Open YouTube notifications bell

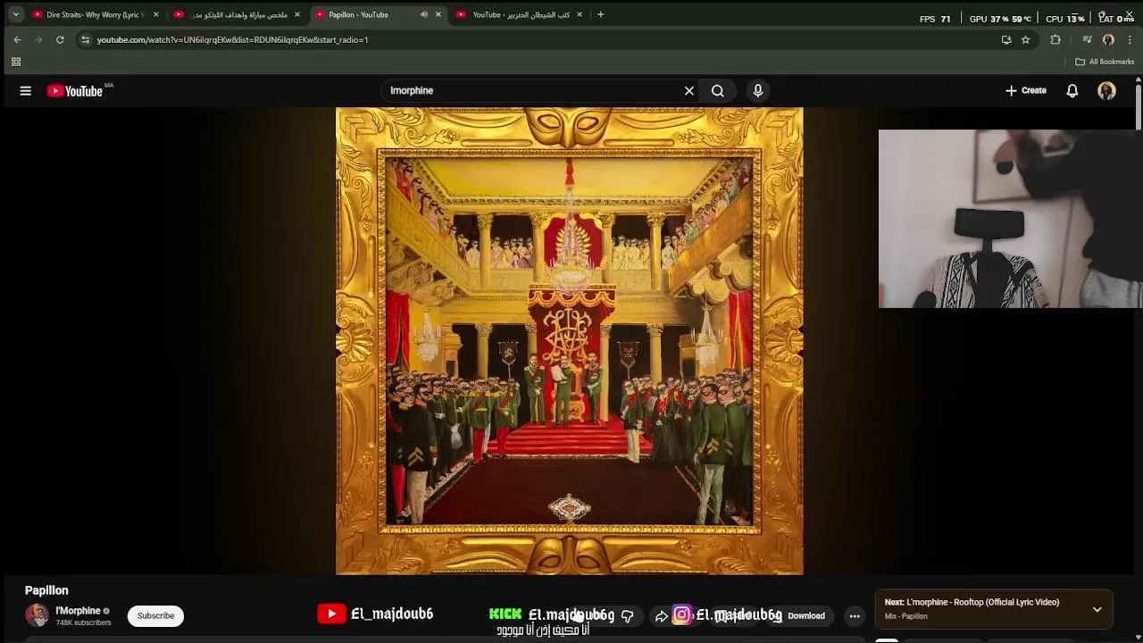click(1072, 90)
